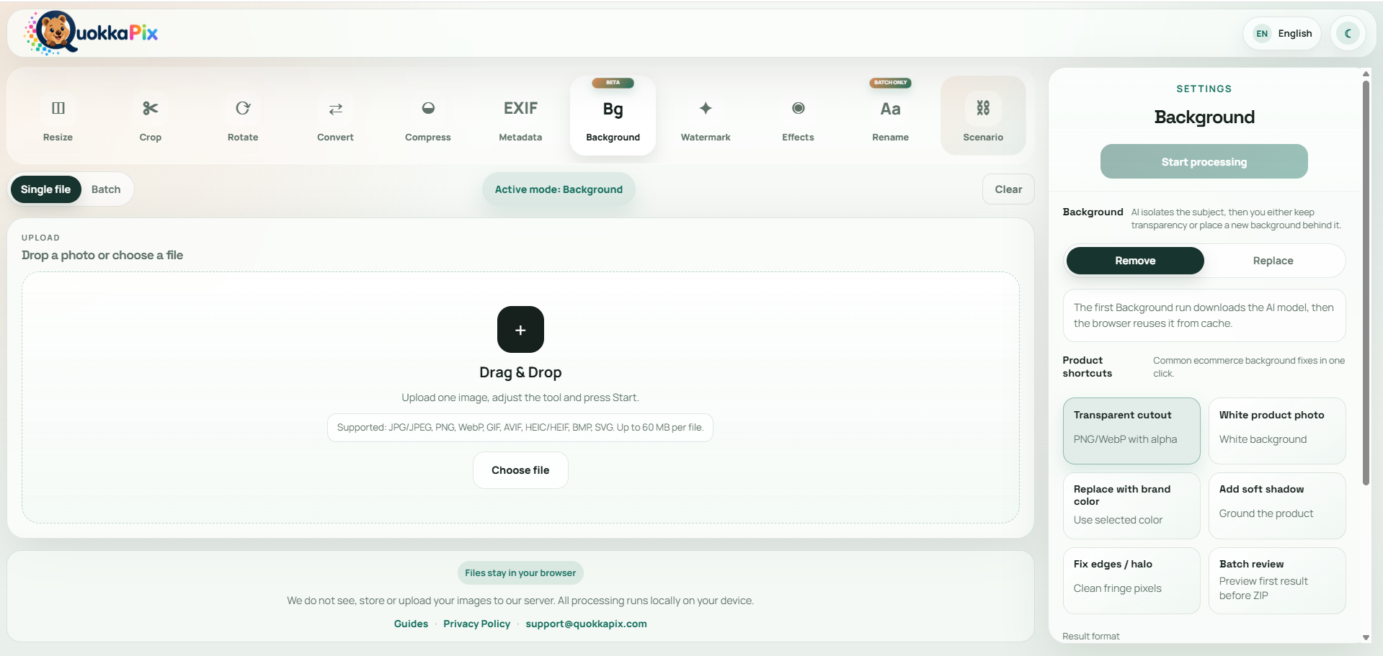Viewport: 1383px width, 656px height.
Task: Click the Supported formats info text
Action: pos(520,428)
